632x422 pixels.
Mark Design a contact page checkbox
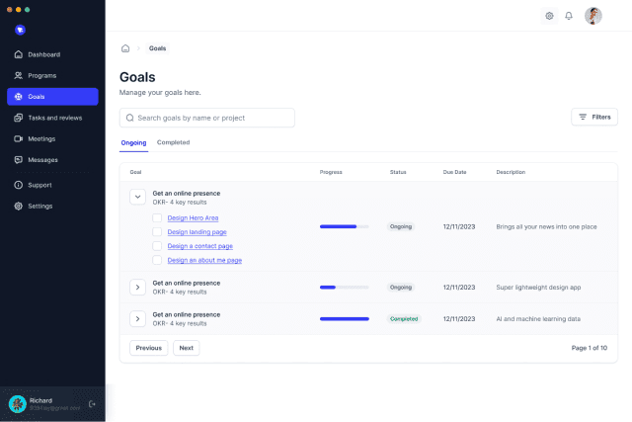157,245
